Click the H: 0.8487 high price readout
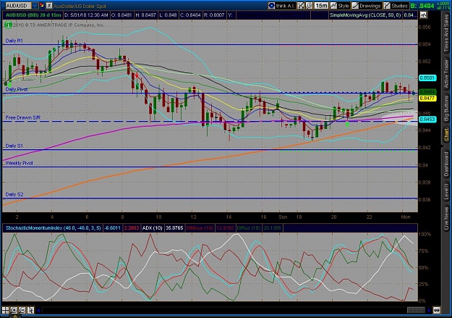This screenshot has width=452, height=318. [x=145, y=15]
